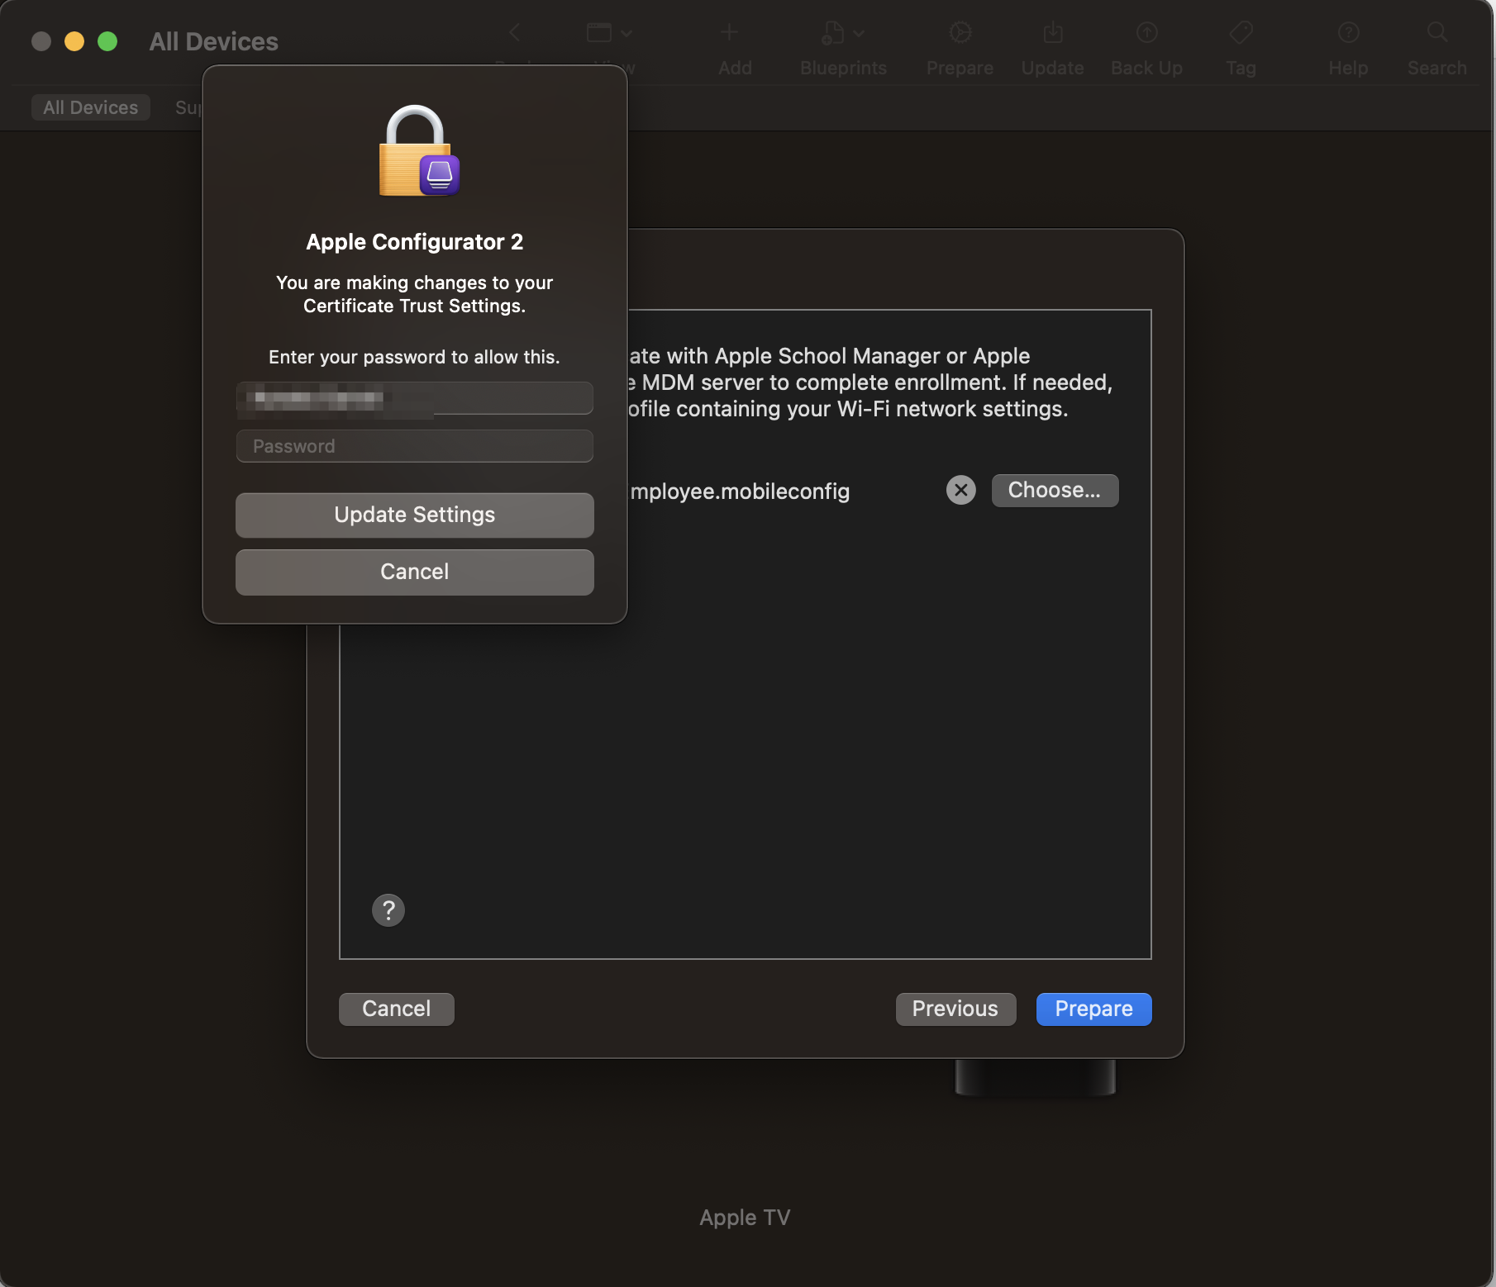Click the Back Up toolbar icon

pos(1147,33)
